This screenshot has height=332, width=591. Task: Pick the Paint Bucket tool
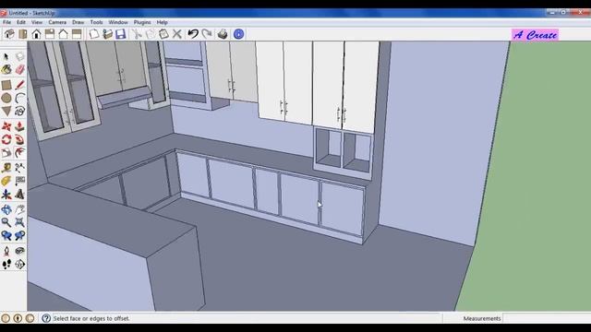coord(6,69)
